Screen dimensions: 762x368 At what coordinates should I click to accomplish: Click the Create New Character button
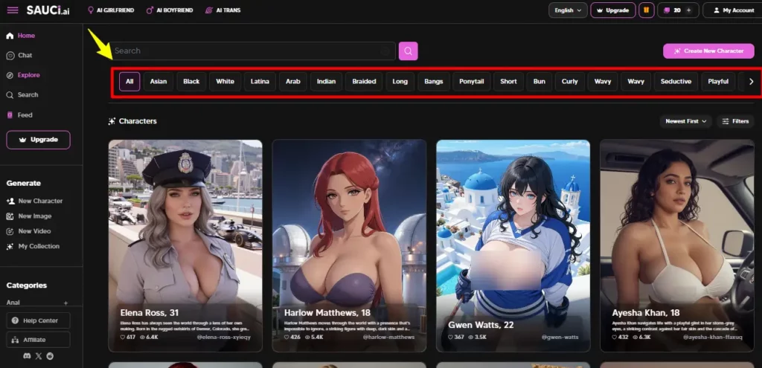(x=708, y=51)
